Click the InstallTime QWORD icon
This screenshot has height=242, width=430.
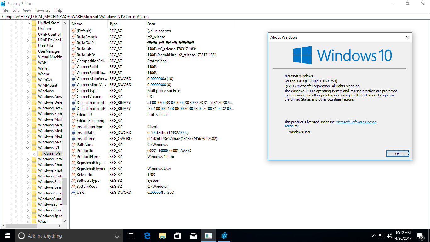tap(74, 139)
